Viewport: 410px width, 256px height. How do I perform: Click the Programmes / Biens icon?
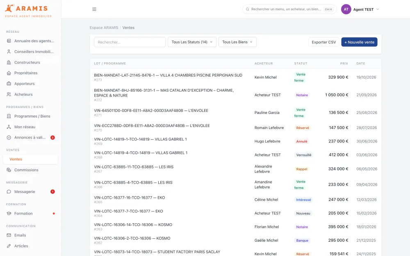point(9,116)
